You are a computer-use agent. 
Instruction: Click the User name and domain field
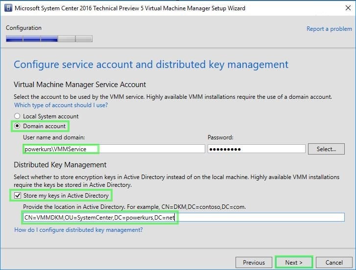coord(114,149)
